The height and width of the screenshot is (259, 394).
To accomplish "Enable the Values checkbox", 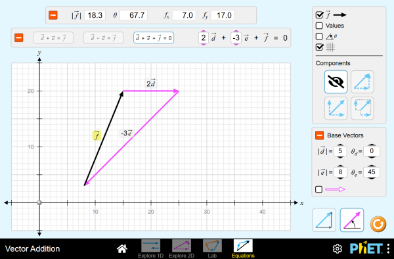I will (319, 26).
